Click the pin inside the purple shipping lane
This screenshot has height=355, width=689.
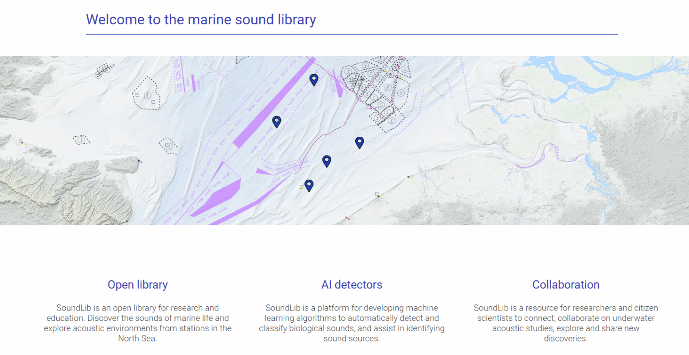[x=276, y=121]
